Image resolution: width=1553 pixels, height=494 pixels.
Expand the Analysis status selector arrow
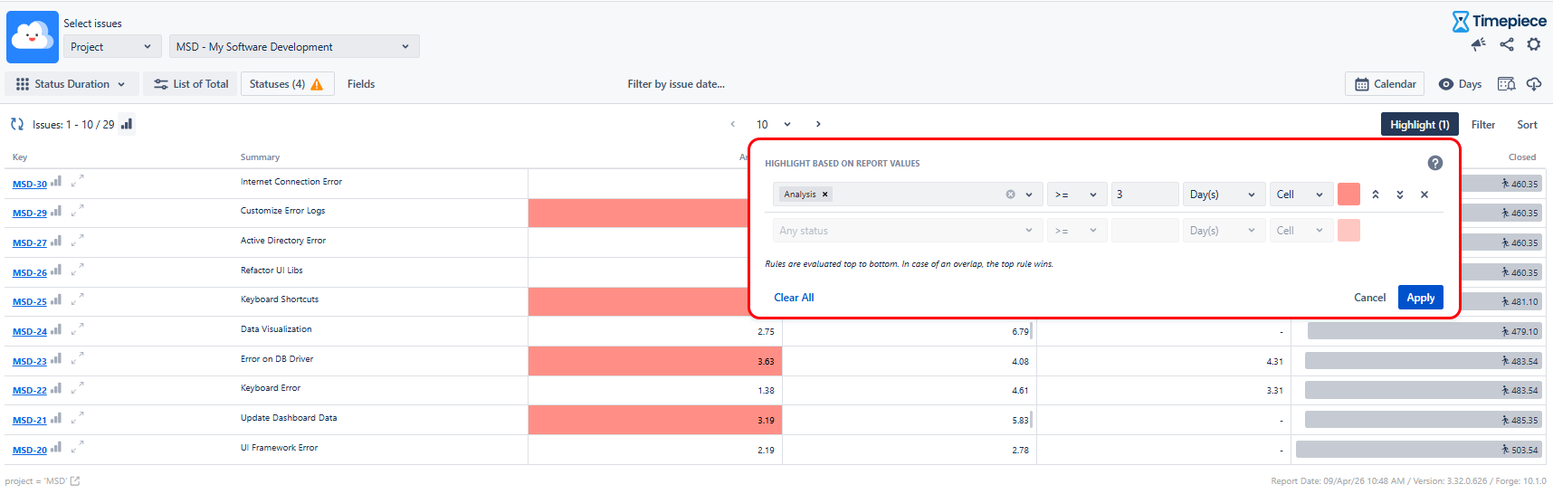coord(1029,195)
